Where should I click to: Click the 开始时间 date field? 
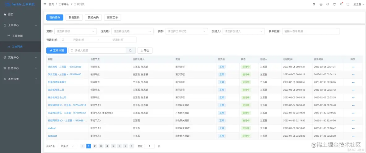(x=79, y=40)
